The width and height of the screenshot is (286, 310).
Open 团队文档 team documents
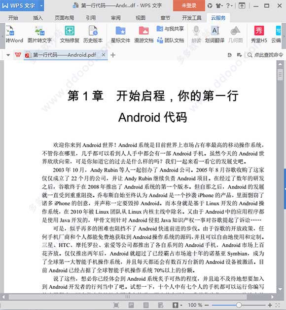pyautogui.click(x=170, y=41)
